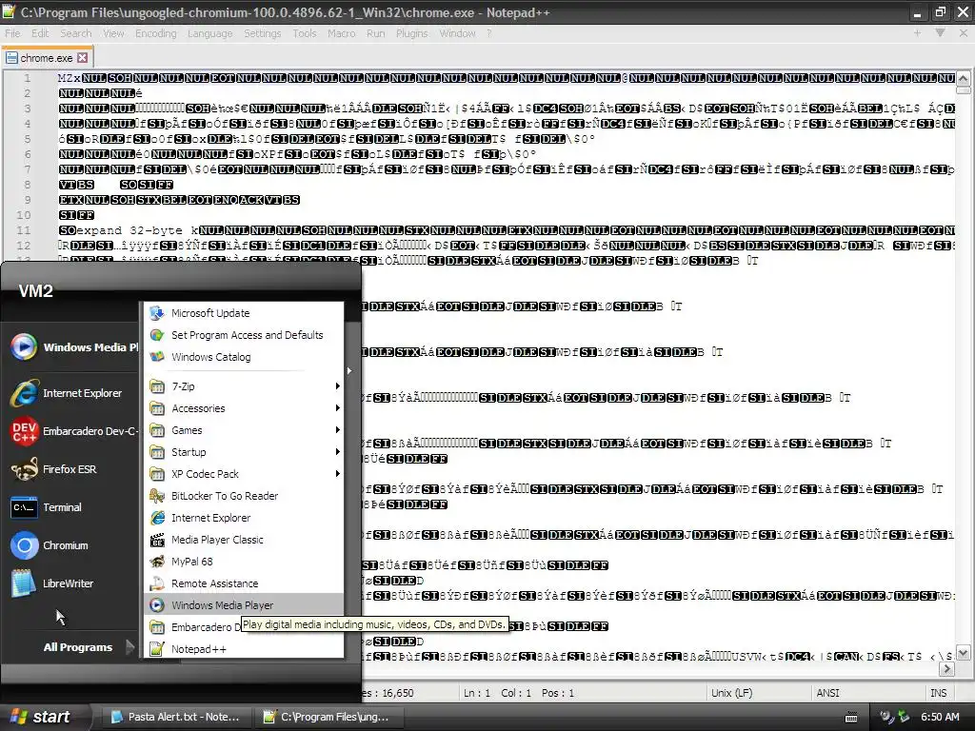This screenshot has width=975, height=731.
Task: Click the VM2 user name header
Action: [x=36, y=291]
